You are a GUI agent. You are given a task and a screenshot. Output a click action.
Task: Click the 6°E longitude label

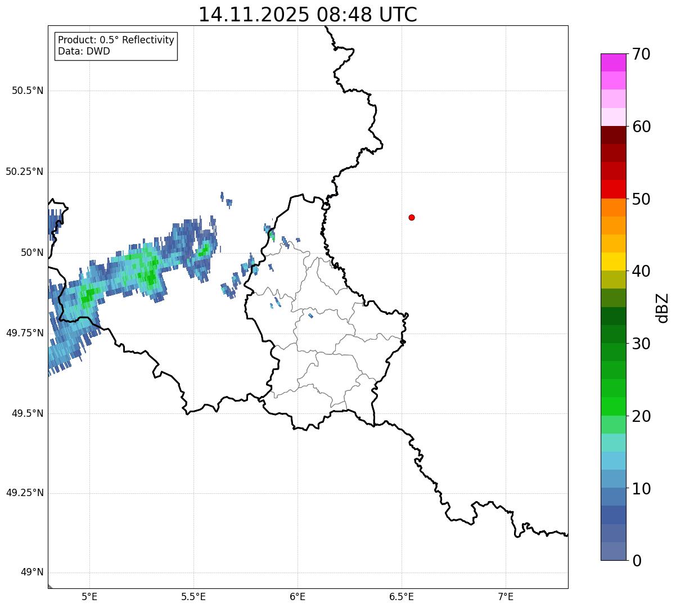coord(298,597)
